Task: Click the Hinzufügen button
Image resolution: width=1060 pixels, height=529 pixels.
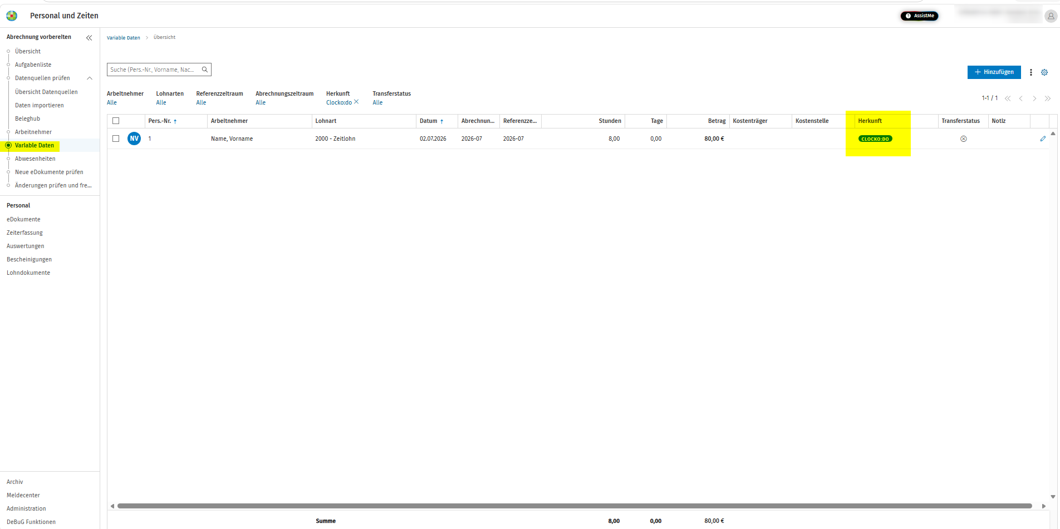Action: coord(994,72)
